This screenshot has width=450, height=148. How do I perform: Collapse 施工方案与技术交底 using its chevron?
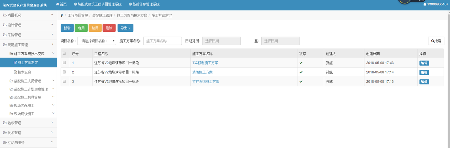point(53,53)
